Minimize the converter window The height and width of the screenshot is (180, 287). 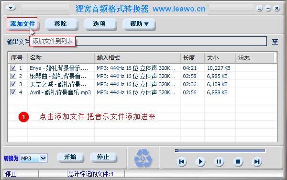click(x=268, y=8)
